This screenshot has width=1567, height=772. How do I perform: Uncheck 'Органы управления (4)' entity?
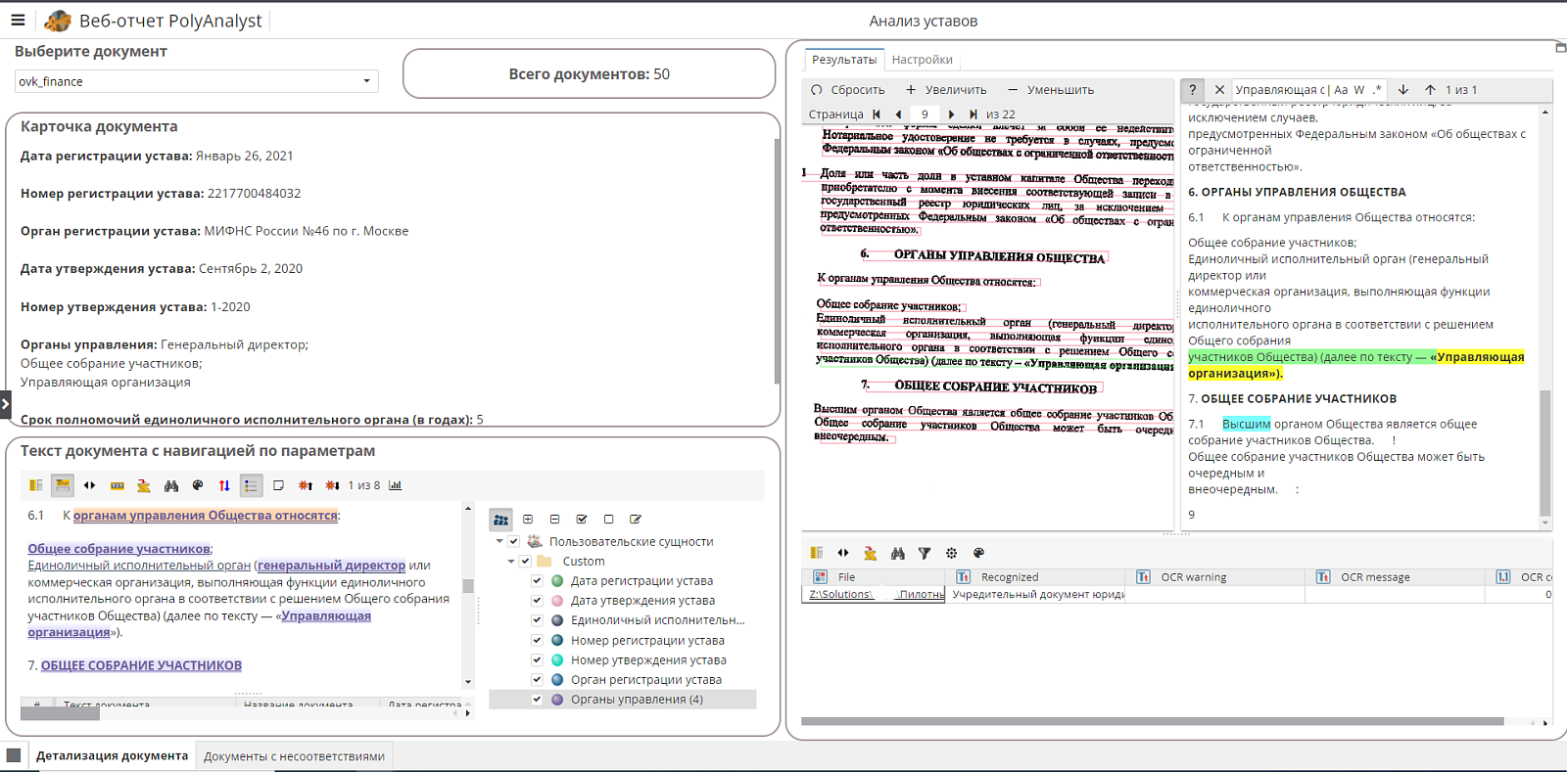point(537,699)
